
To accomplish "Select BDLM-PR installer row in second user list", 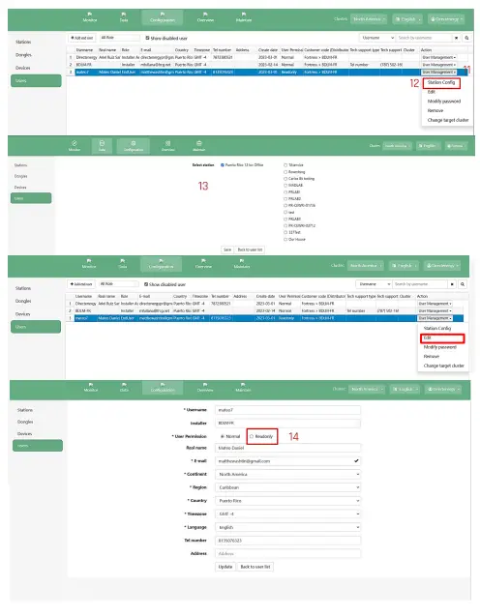I will coord(264,310).
